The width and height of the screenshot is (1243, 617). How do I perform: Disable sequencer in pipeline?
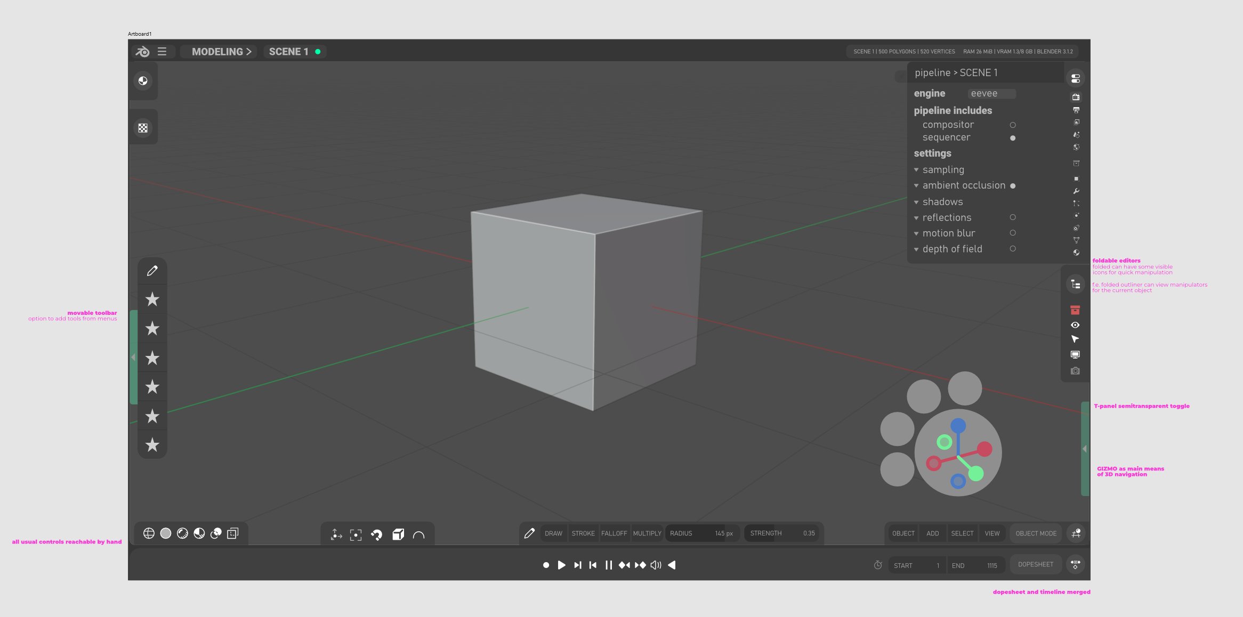[1013, 138]
